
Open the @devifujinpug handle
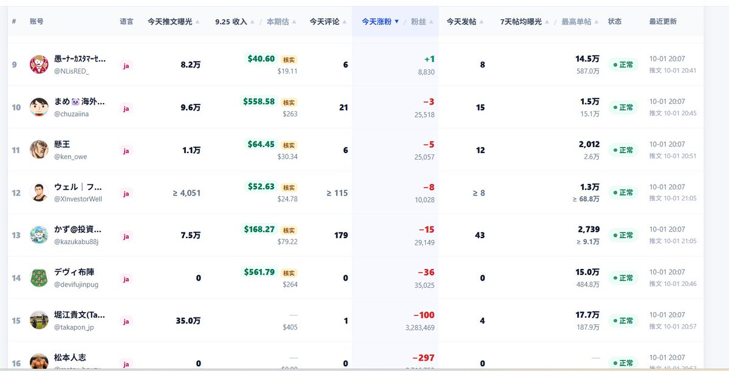click(x=76, y=284)
